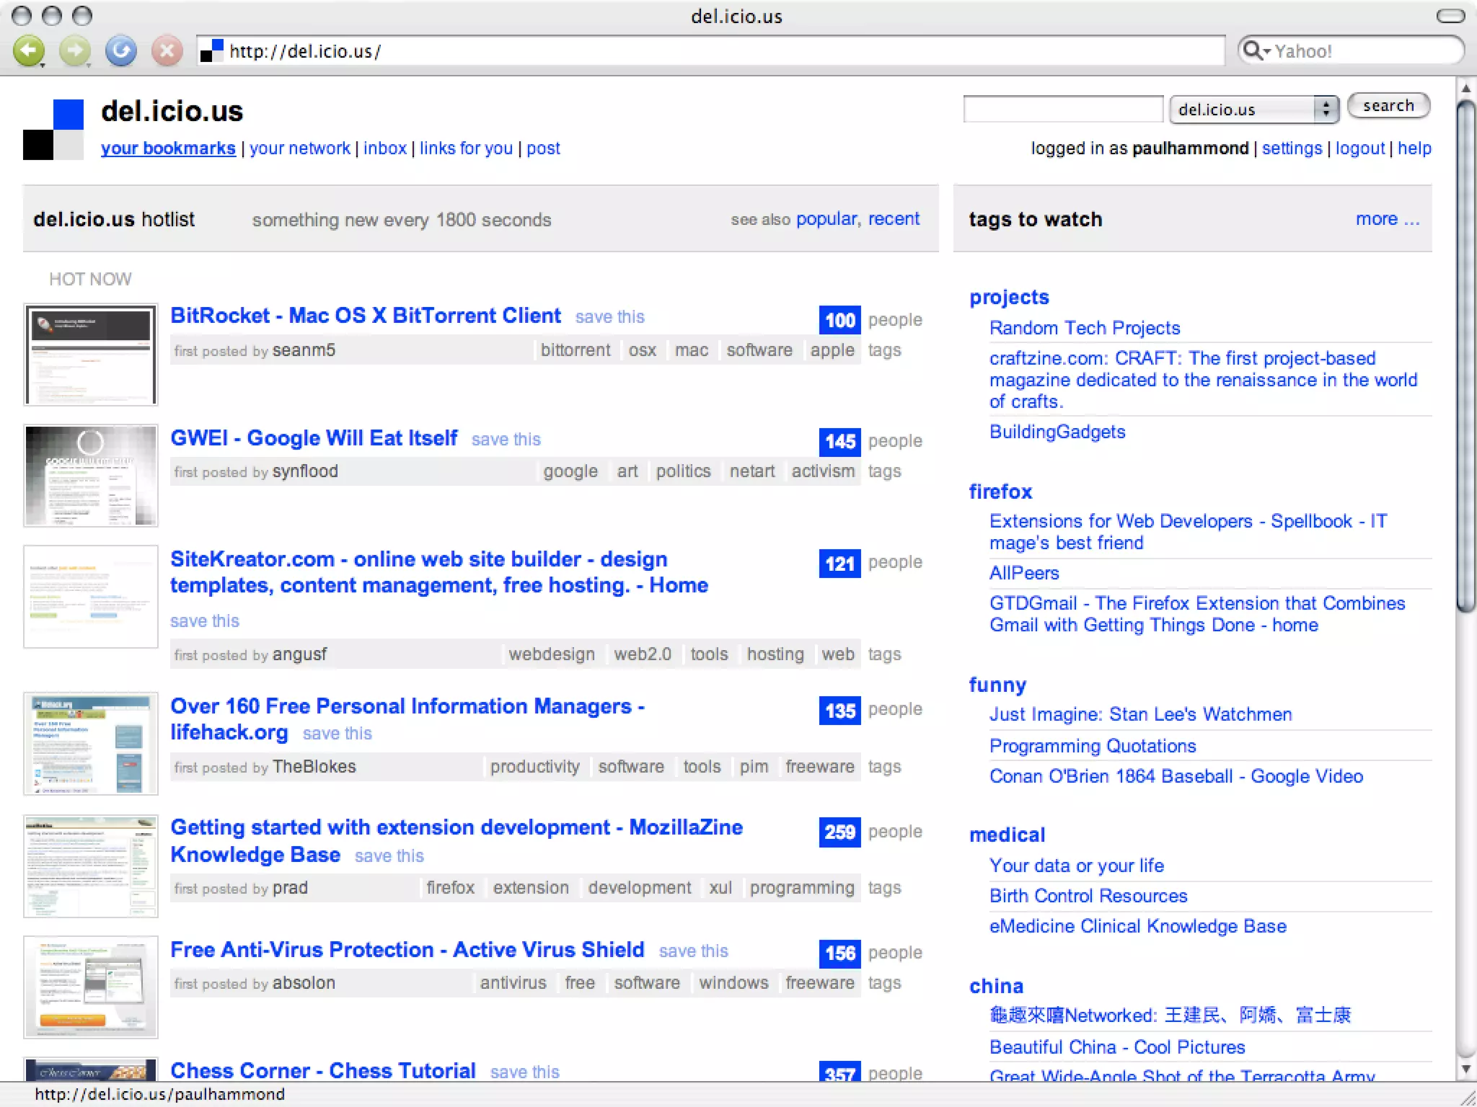Click the search button

[1388, 106]
